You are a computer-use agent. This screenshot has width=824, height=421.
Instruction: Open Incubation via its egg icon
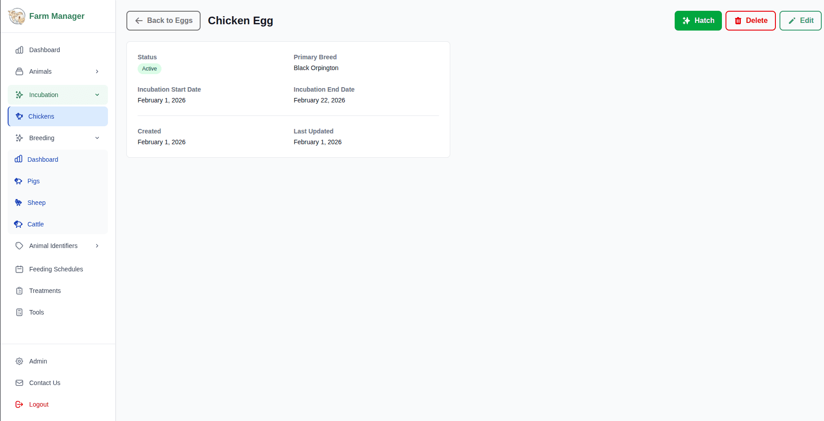click(x=19, y=95)
